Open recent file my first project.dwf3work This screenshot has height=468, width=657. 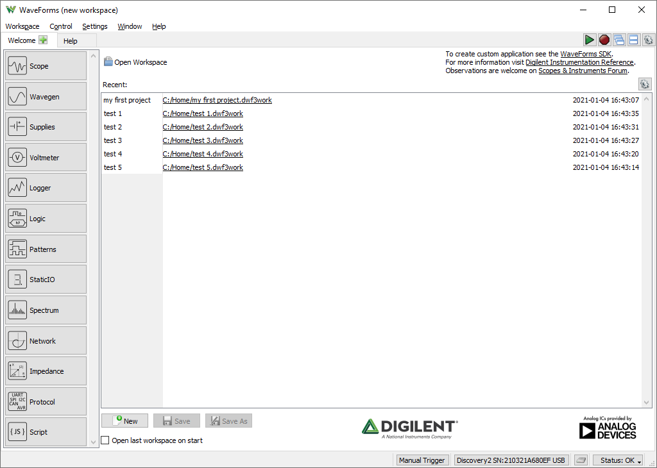coord(217,100)
